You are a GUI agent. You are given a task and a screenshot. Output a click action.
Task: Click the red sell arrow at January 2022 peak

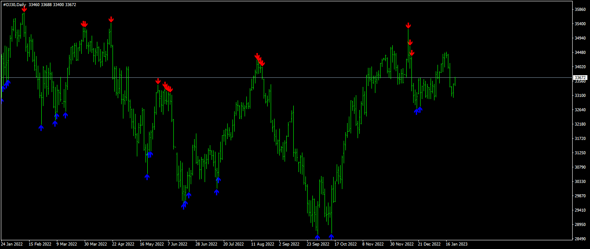pos(24,9)
